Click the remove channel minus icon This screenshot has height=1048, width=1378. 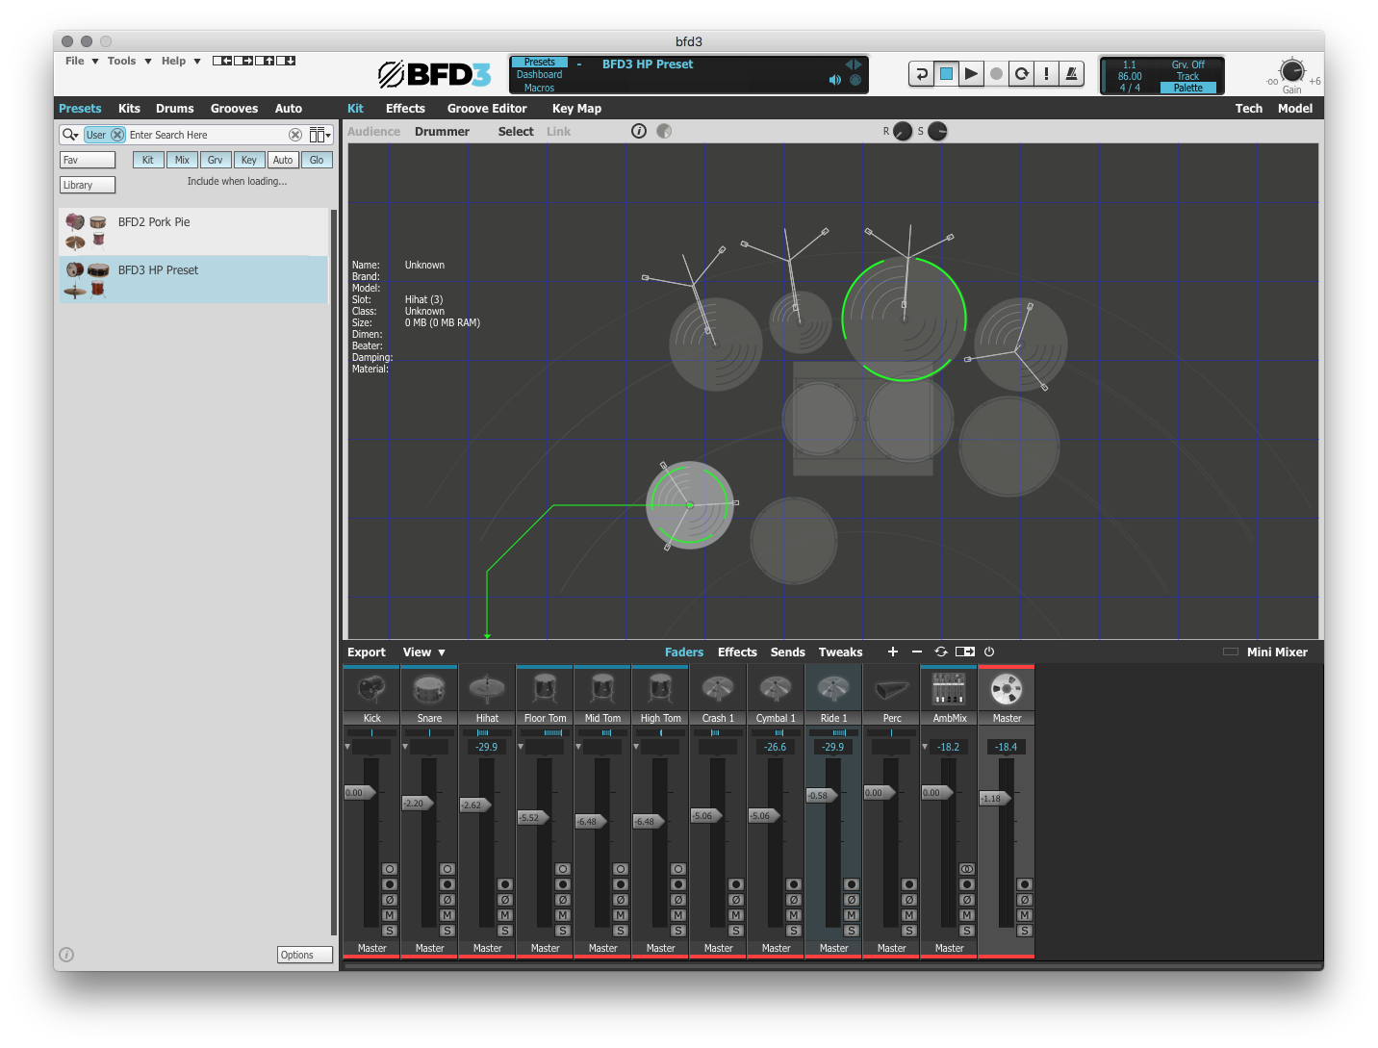pyautogui.click(x=917, y=652)
